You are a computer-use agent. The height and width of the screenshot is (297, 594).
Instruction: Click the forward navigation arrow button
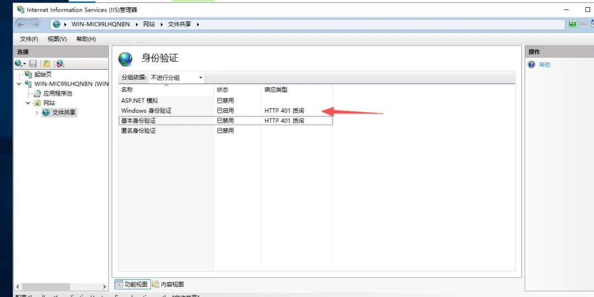pyautogui.click(x=35, y=25)
